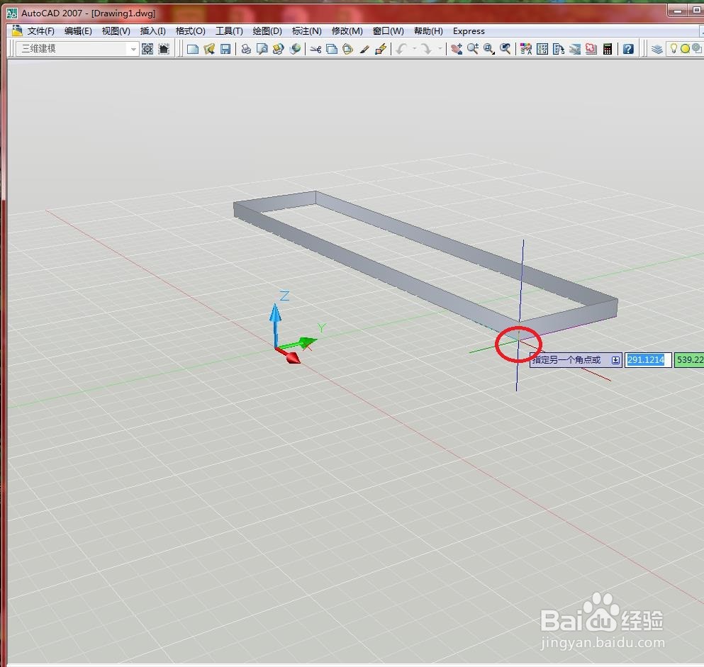Image resolution: width=704 pixels, height=667 pixels.
Task: Minimize the AutoCAD window
Action: (678, 10)
